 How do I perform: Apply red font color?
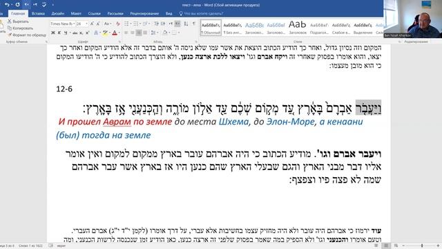(x=115, y=33)
